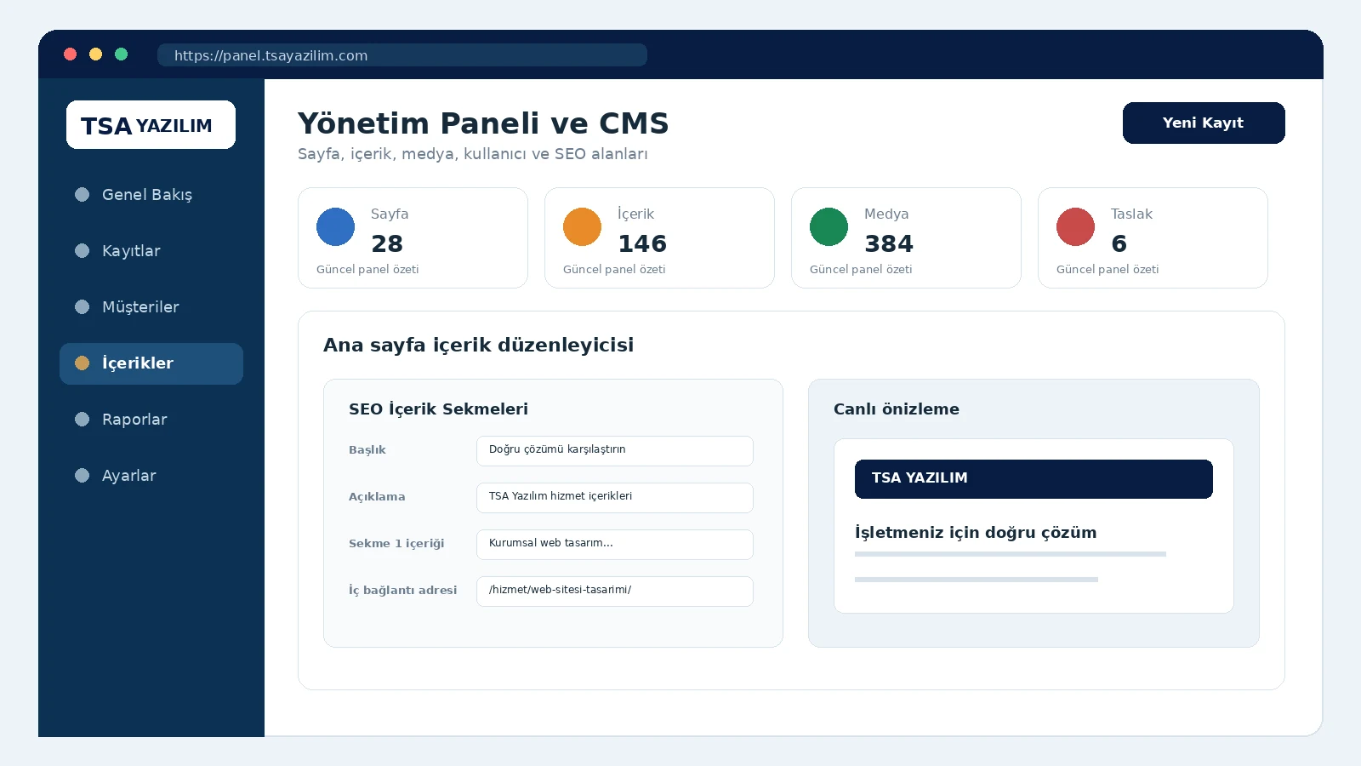Click the subtitle 'Sayfa, içerik, medya, kullanıcı ve SEO alanları'

[x=473, y=154]
